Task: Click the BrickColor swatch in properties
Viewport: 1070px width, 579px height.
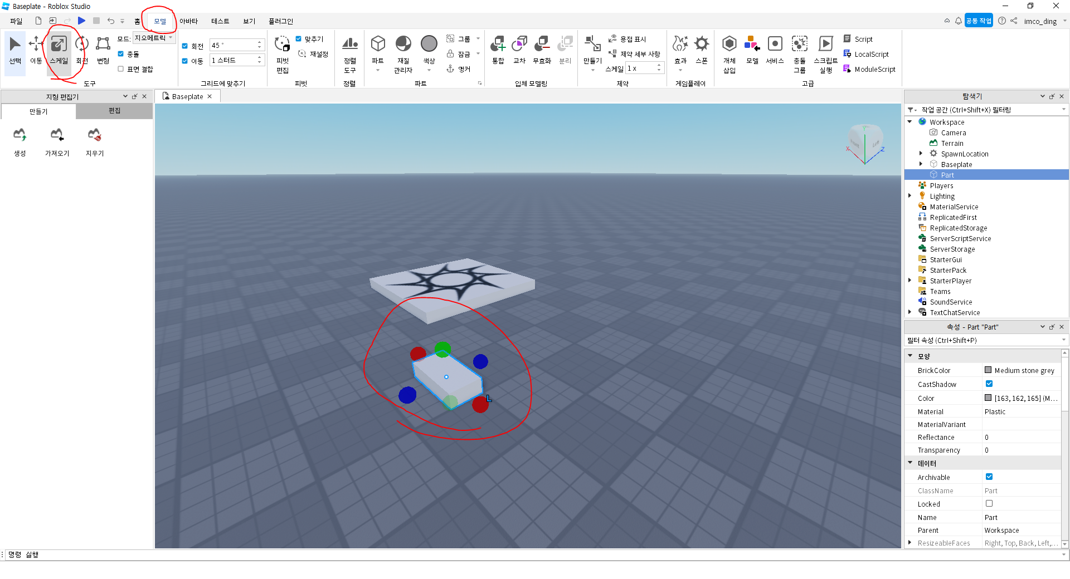Action: [x=988, y=370]
